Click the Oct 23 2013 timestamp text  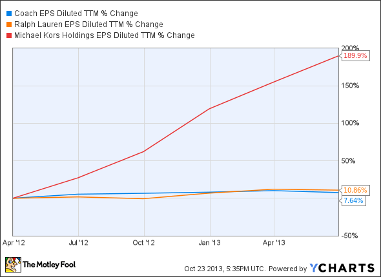(224, 269)
